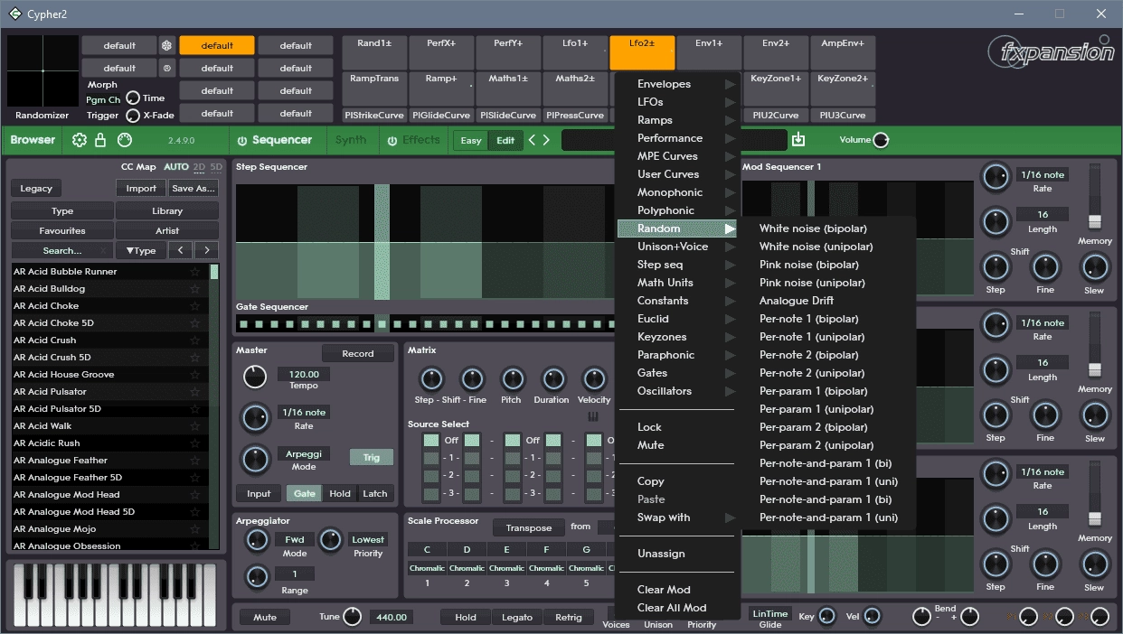1123x634 pixels.
Task: Open the Type sort dropdown in browser
Action: click(141, 250)
